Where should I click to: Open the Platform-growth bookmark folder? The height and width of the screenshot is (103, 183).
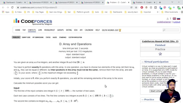pyautogui.click(x=81, y=12)
